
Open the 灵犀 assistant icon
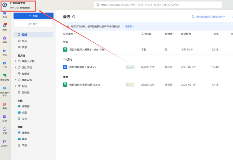click(5, 130)
